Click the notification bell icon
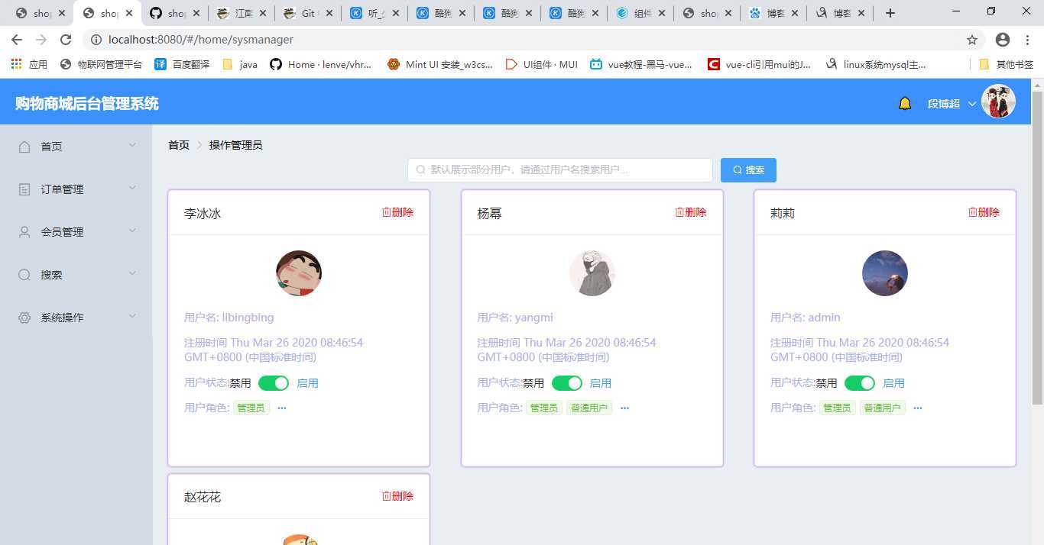1044x545 pixels. point(905,104)
